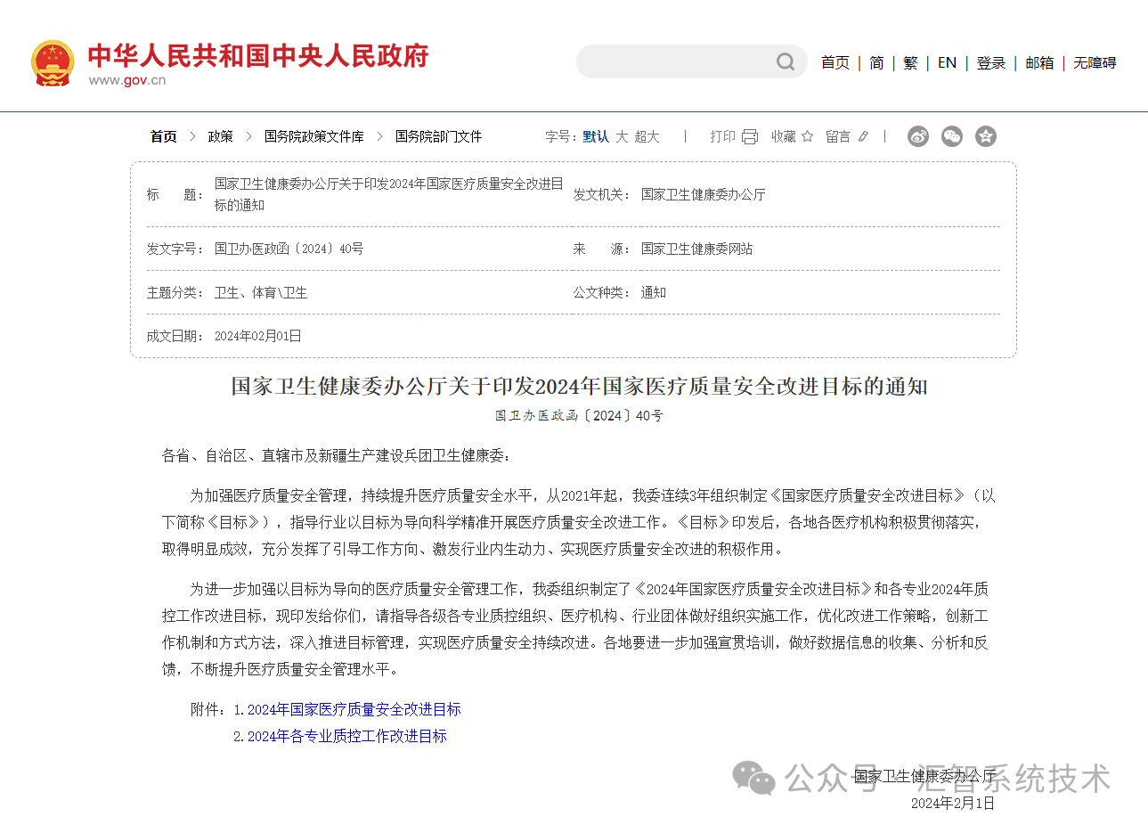Image resolution: width=1148 pixels, height=825 pixels.
Task: Set font size to 默认
Action: coord(596,136)
